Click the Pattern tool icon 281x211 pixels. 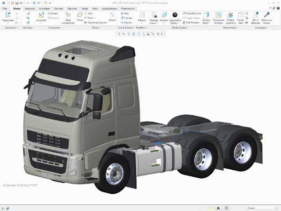tap(142, 15)
